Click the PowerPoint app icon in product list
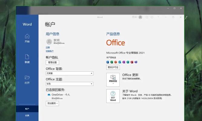The image size is (202, 121). pos(116,62)
